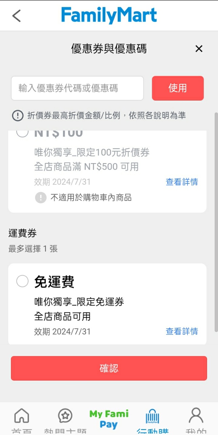This screenshot has width=218, height=435.
Task: Tap the back arrow icon
Action: (16, 16)
